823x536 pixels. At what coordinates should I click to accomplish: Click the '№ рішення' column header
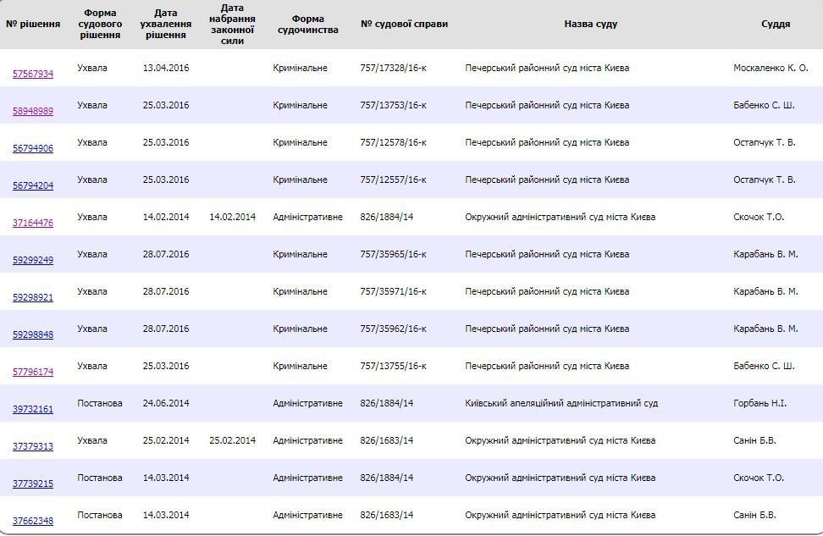click(x=33, y=24)
